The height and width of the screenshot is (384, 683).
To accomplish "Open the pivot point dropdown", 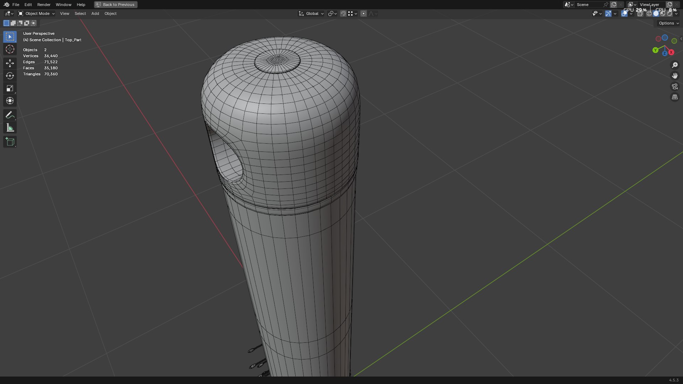I will coord(332,14).
